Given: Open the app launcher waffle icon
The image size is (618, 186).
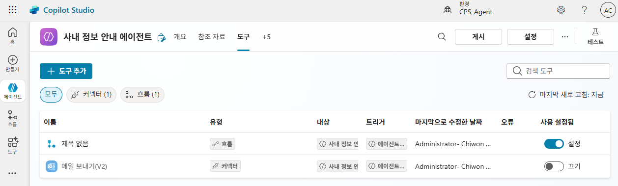Looking at the screenshot, I should pyautogui.click(x=13, y=10).
